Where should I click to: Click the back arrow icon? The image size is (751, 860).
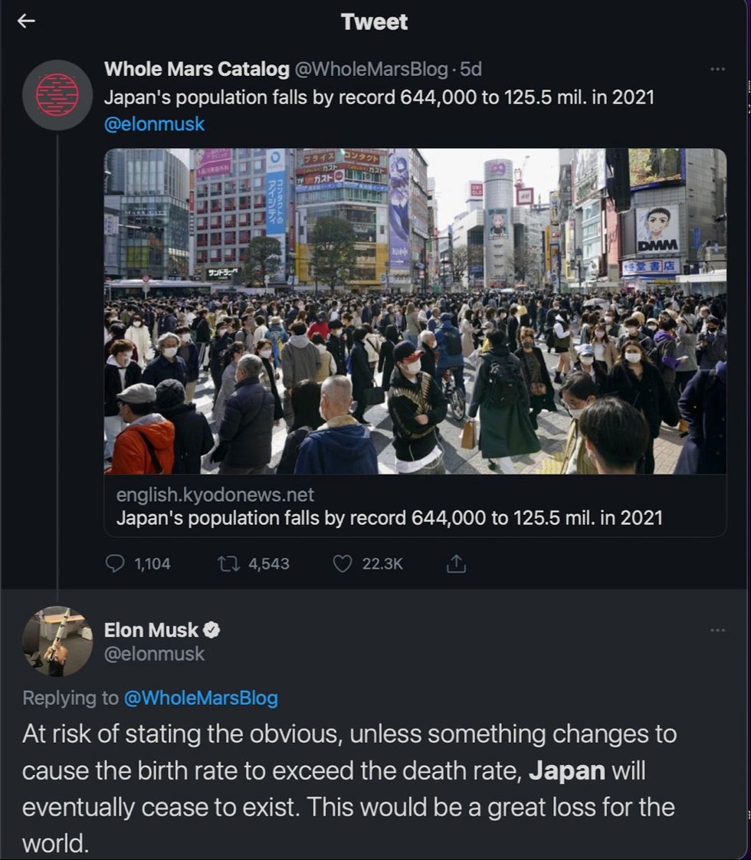point(27,21)
